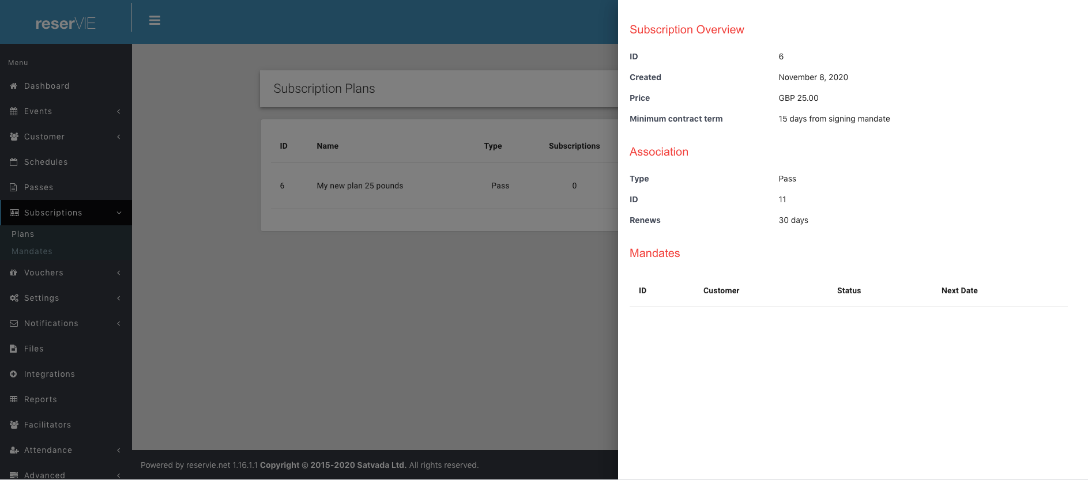Screen dimensions: 1088x480
Task: Click the reserVIE logo
Action: pos(66,23)
